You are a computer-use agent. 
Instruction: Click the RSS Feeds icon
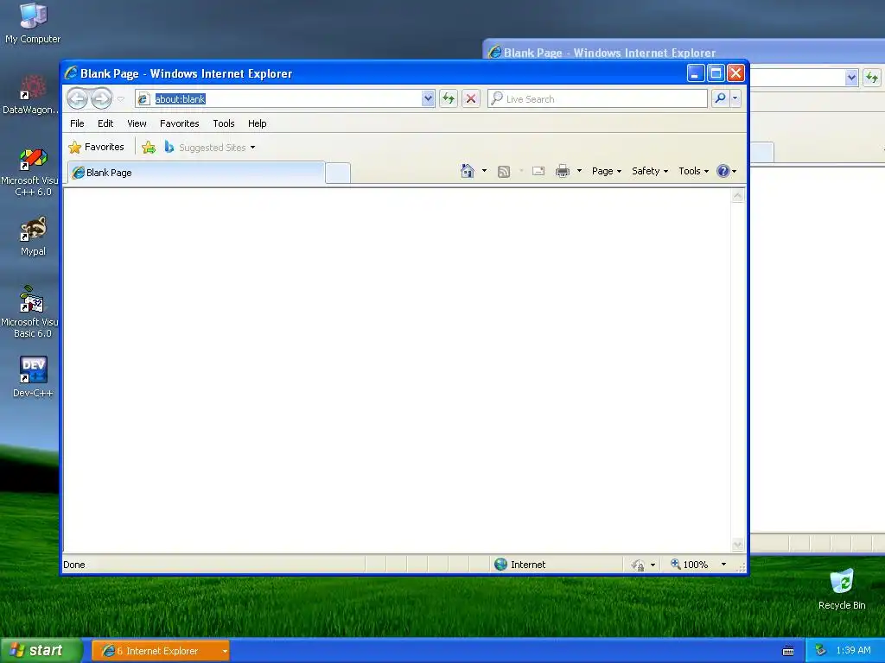coord(504,172)
